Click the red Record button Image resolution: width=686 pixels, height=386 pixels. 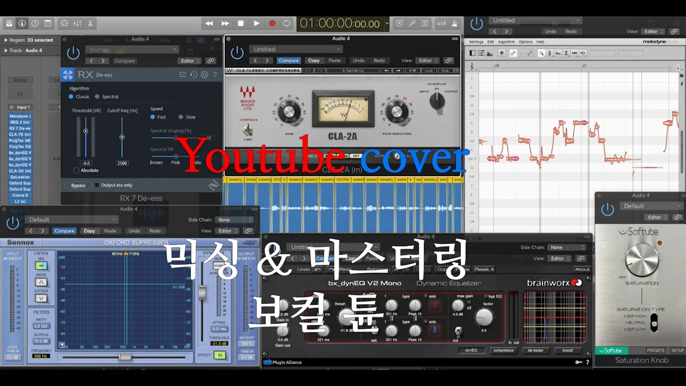(x=272, y=23)
